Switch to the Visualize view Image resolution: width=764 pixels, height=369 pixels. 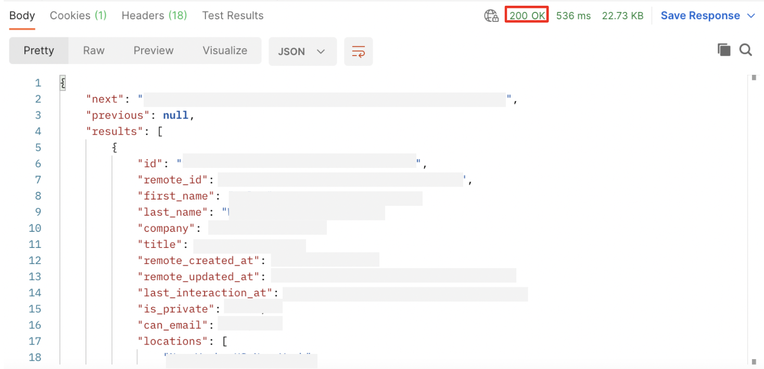[x=225, y=50]
